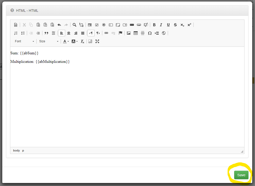Image resolution: width=255 pixels, height=186 pixels.
Task: Insert a horizontal line
Action: tap(143, 33)
